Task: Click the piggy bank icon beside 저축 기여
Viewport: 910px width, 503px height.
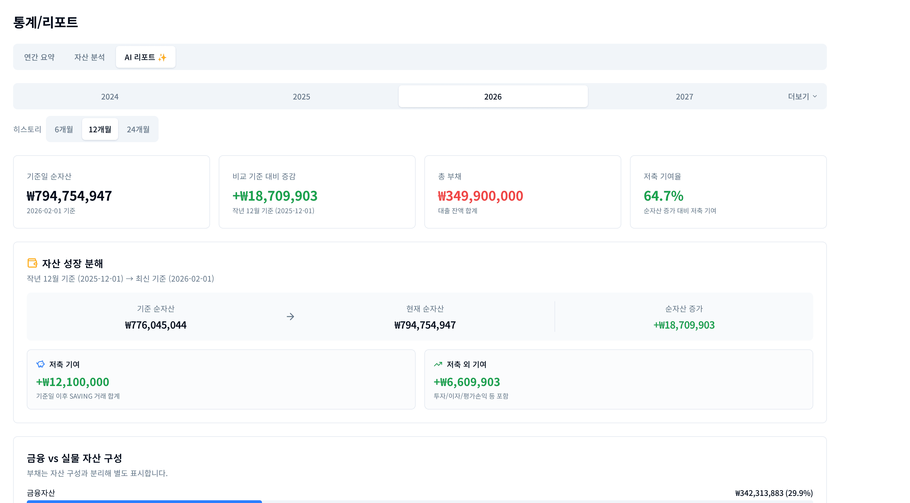Action: pos(41,364)
